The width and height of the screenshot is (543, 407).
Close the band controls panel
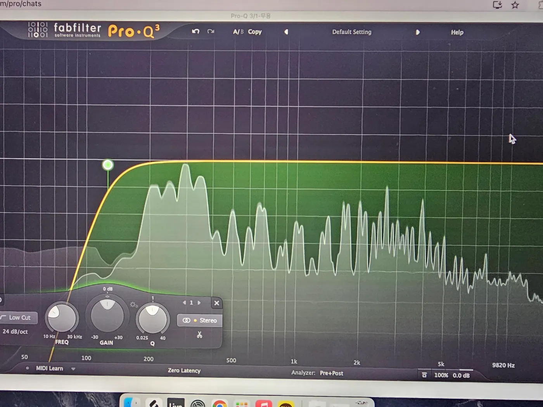(216, 303)
